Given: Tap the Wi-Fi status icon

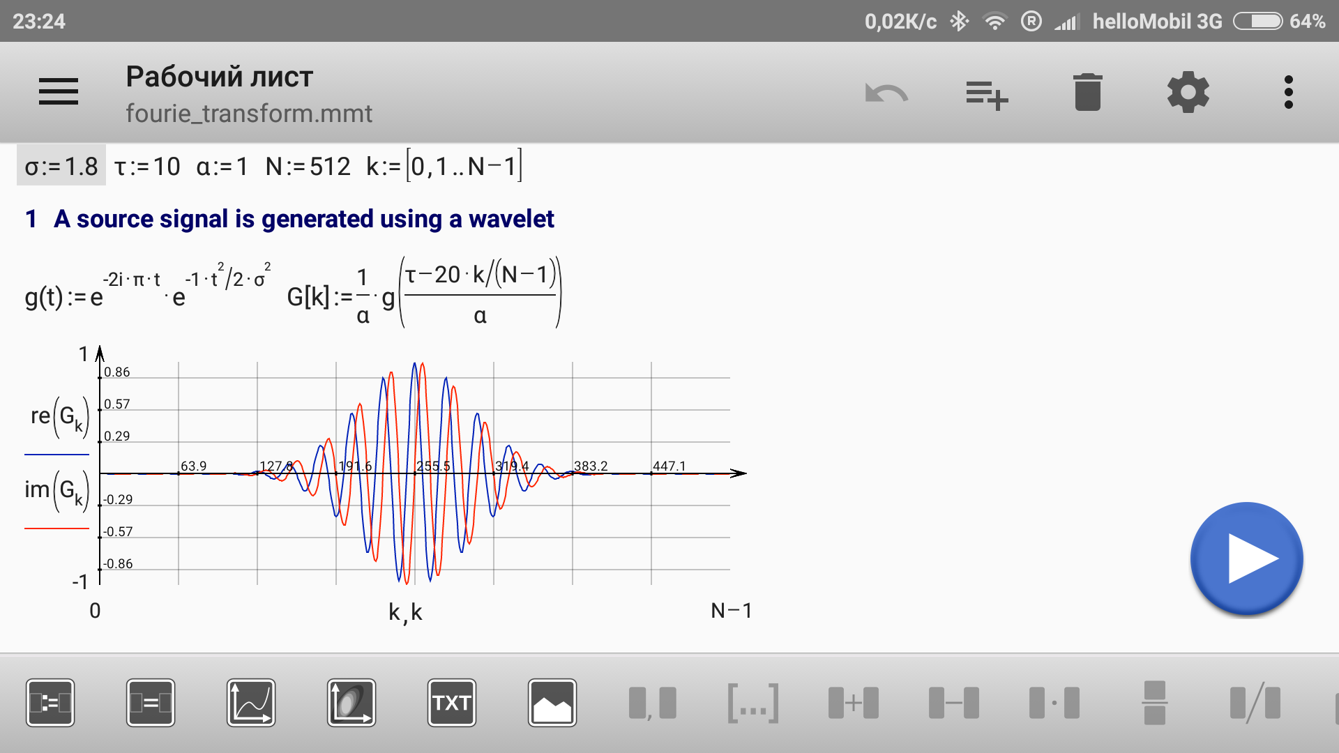Looking at the screenshot, I should point(994,21).
